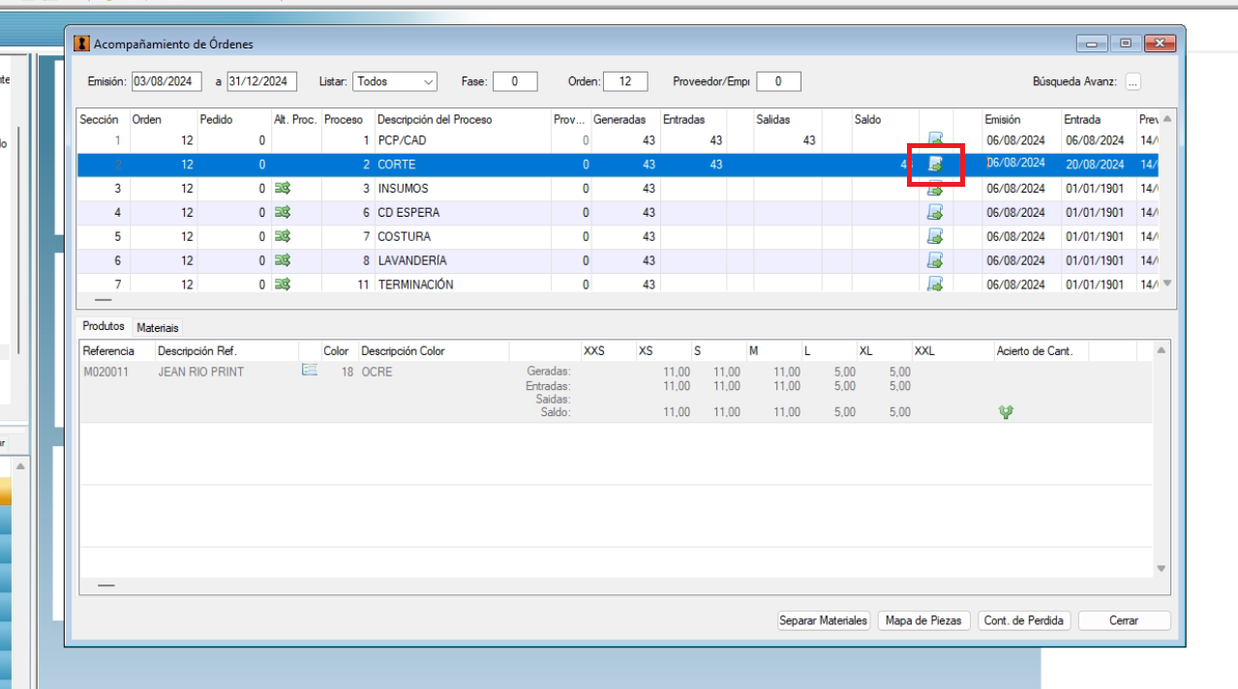Open the document icon in the COSTURA row
This screenshot has width=1238, height=689.
[x=935, y=236]
